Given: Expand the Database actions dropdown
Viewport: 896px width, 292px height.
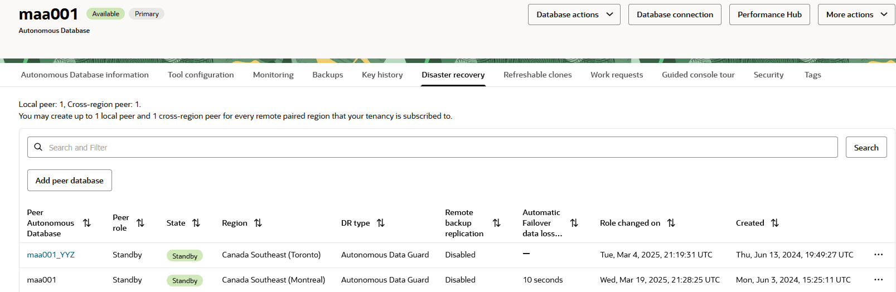Looking at the screenshot, I should (574, 14).
